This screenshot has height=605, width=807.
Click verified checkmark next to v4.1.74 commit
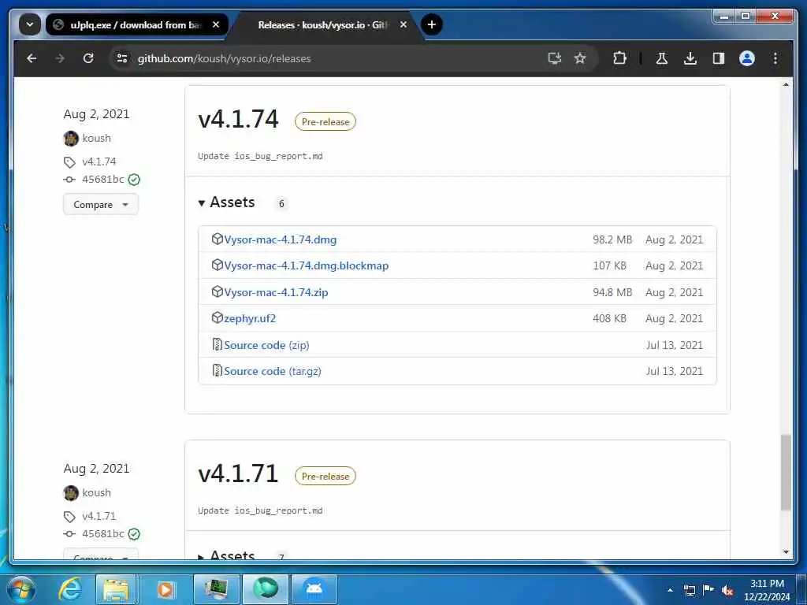click(x=134, y=180)
